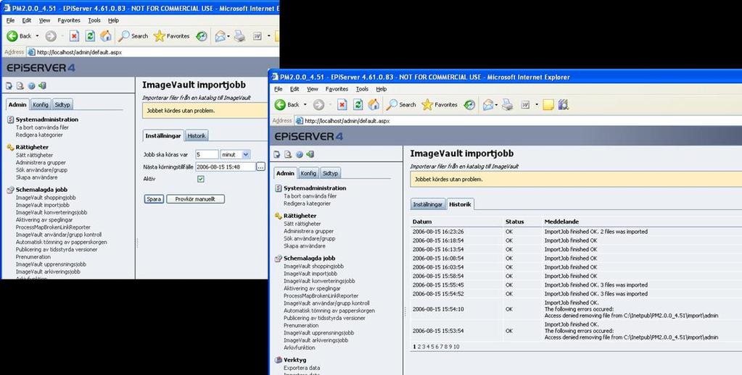The image size is (742, 375).
Task: Refresh the page in front Historik window
Action: click(358, 104)
